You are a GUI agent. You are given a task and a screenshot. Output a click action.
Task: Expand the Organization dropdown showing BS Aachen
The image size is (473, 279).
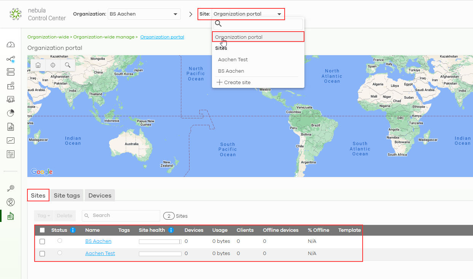[144, 14]
